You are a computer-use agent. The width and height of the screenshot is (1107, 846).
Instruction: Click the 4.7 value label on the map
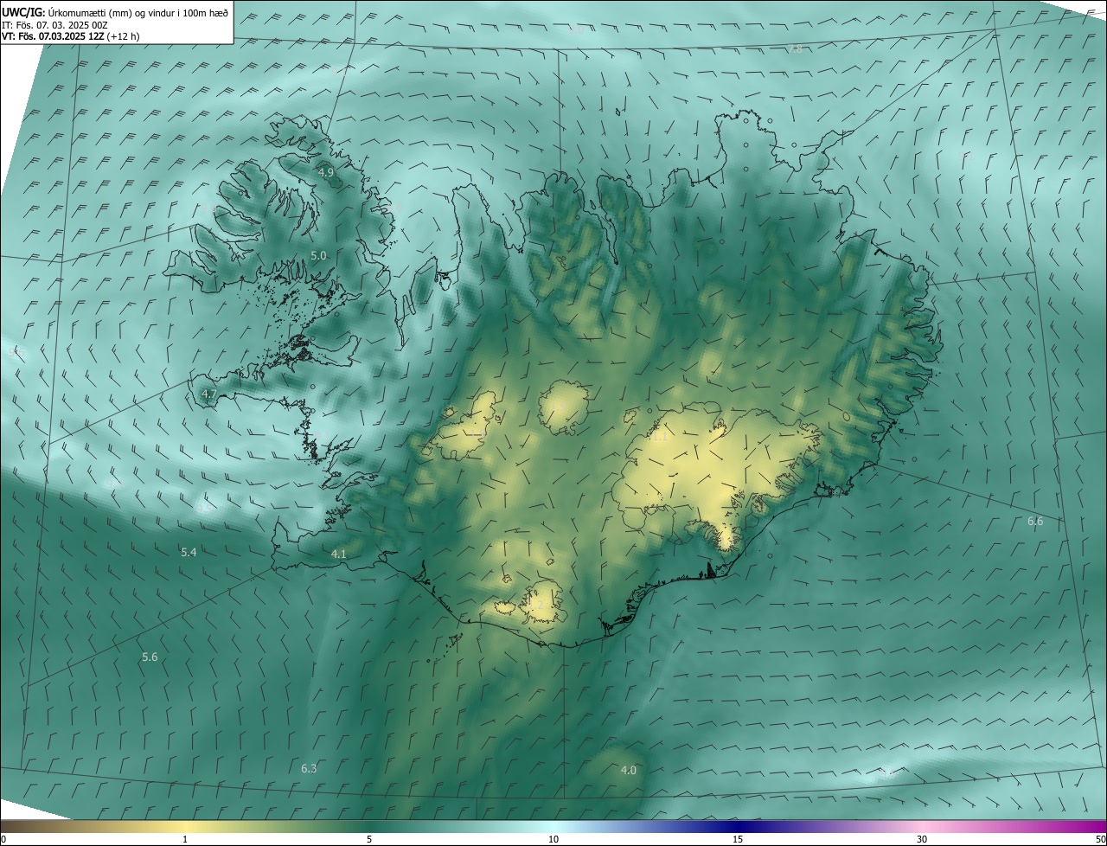pos(209,394)
